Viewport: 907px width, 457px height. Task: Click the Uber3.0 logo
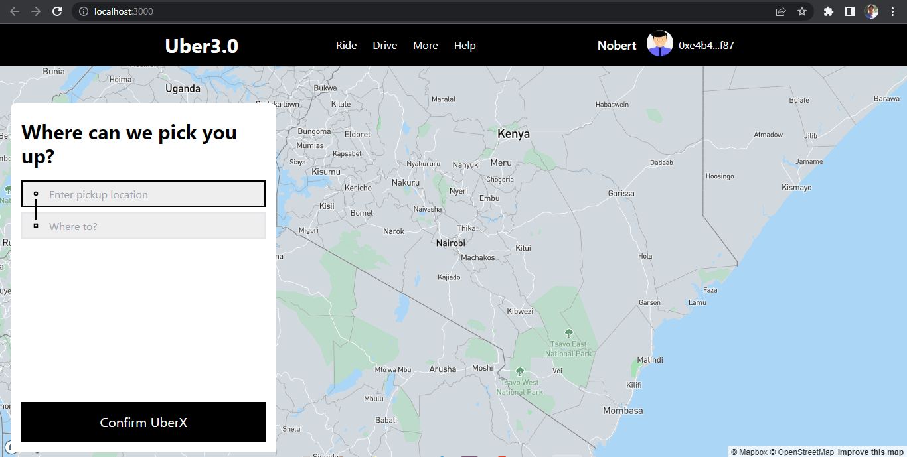point(201,46)
